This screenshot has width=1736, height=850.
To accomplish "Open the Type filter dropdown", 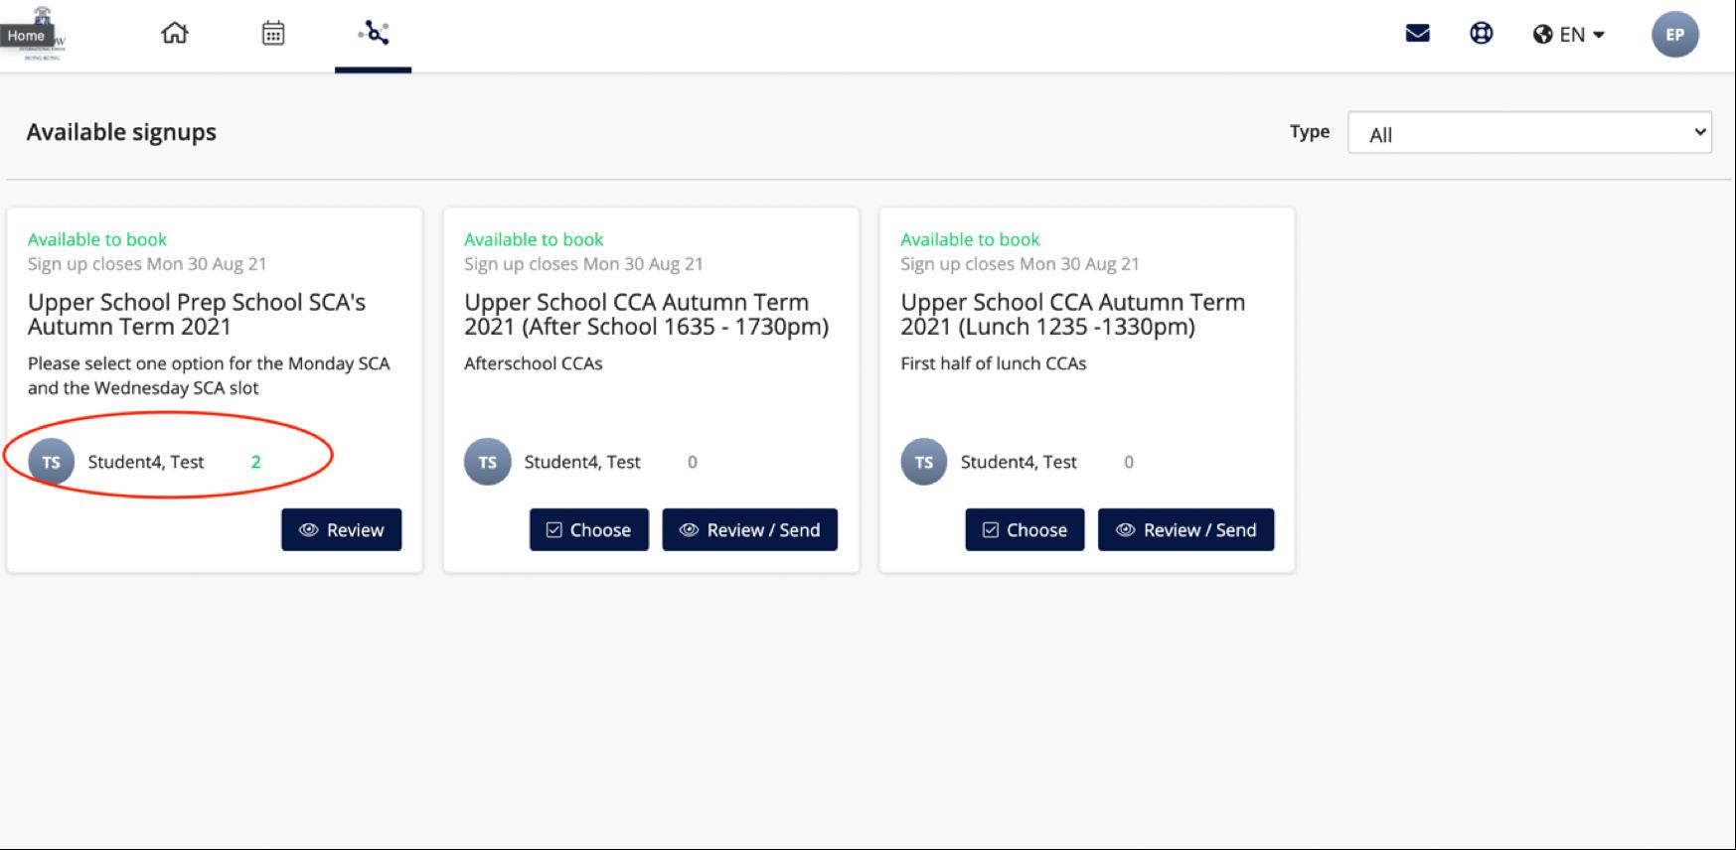I will click(x=1528, y=133).
